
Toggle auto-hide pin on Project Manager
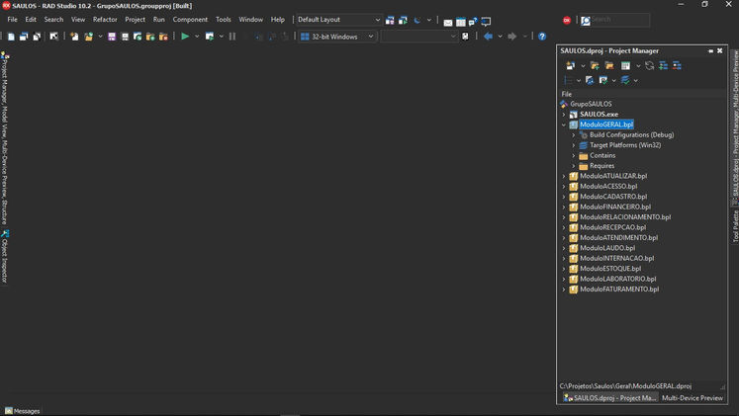[x=710, y=50]
